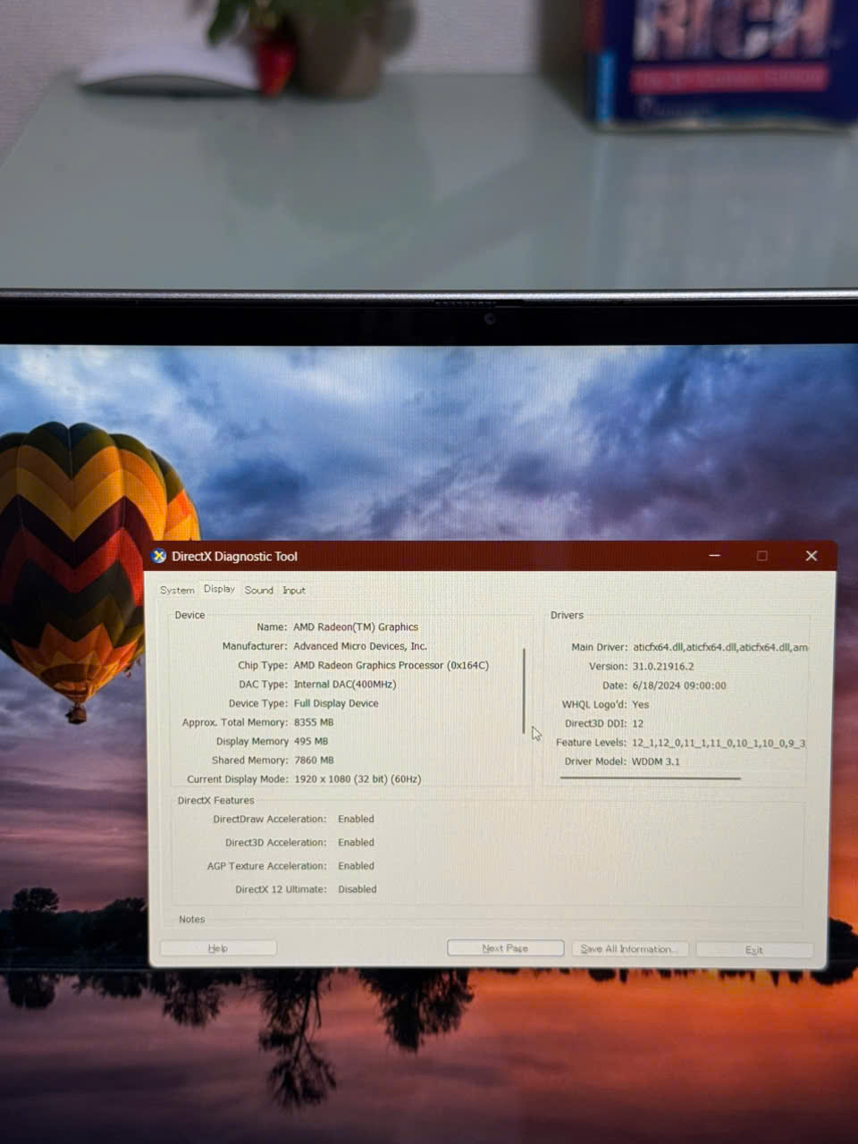
Task: Click the Drivers section horizontal scrollbar
Action: click(650, 778)
